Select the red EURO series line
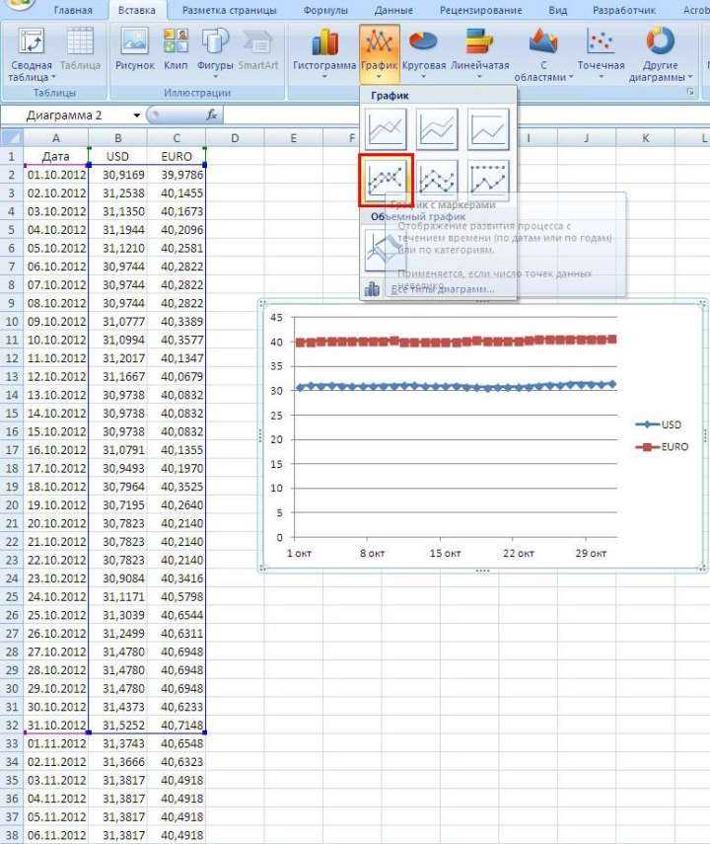 [458, 341]
